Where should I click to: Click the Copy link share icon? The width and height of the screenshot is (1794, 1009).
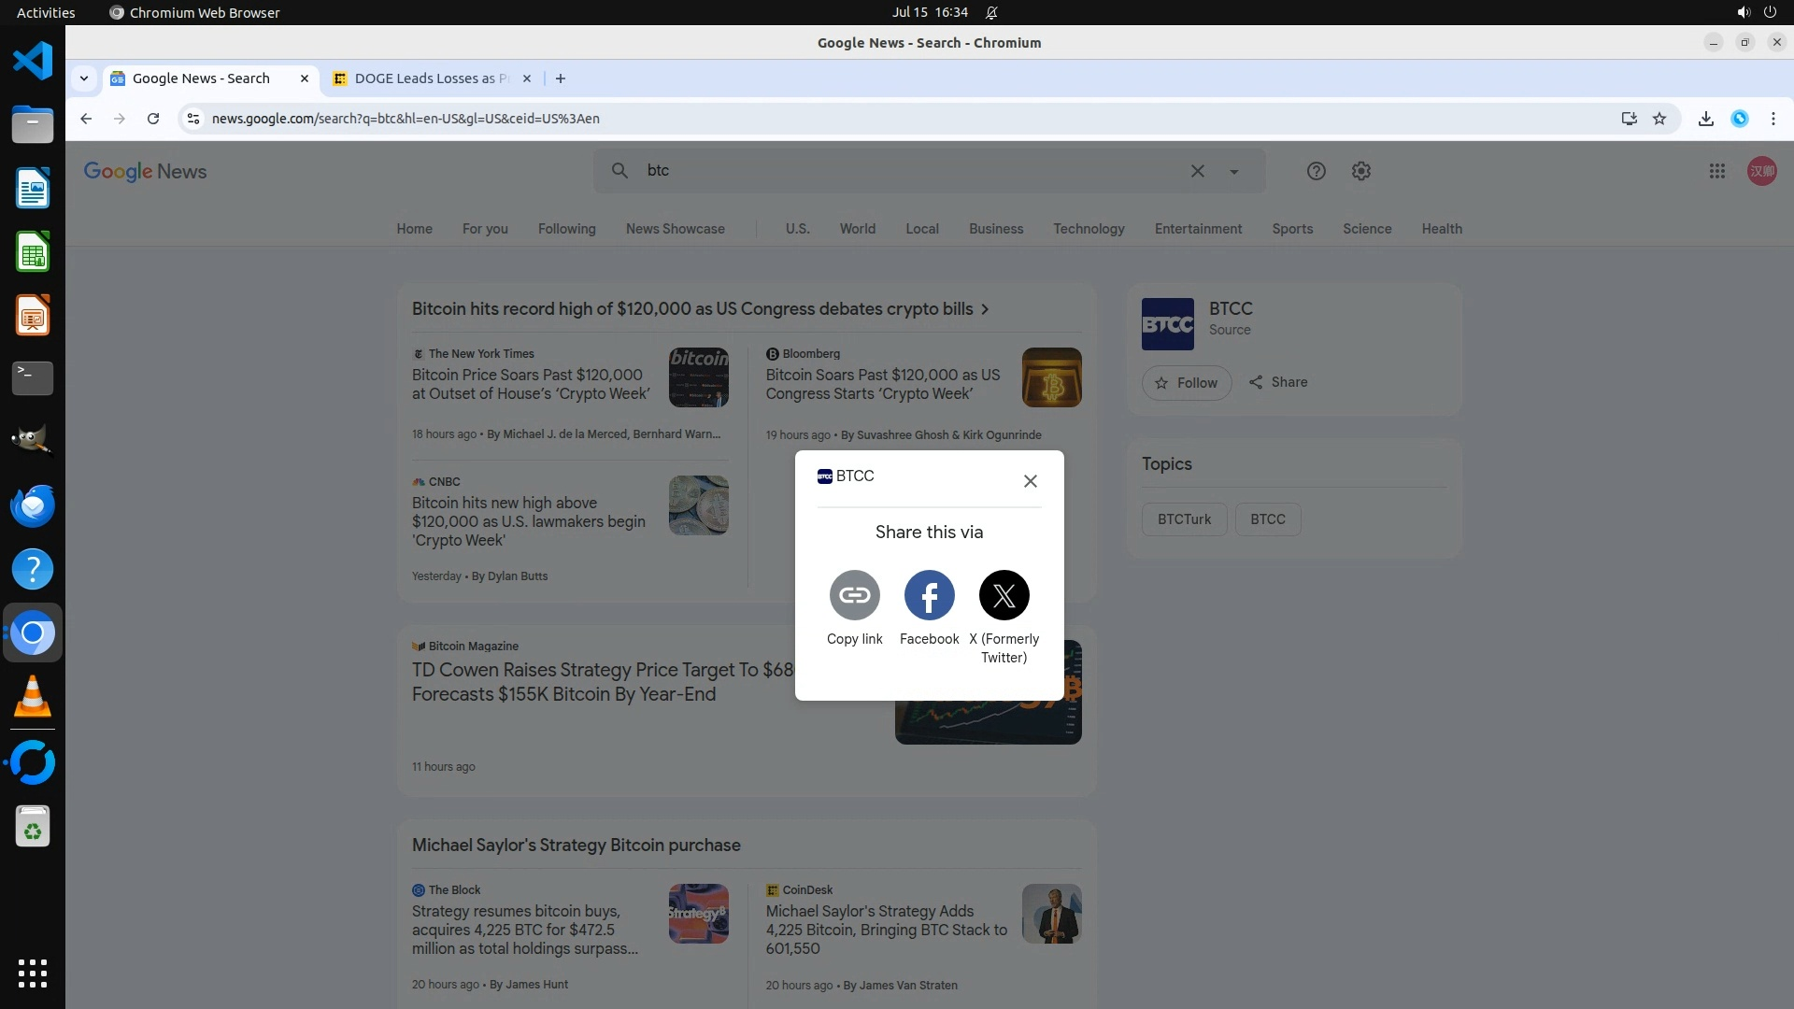854,595
